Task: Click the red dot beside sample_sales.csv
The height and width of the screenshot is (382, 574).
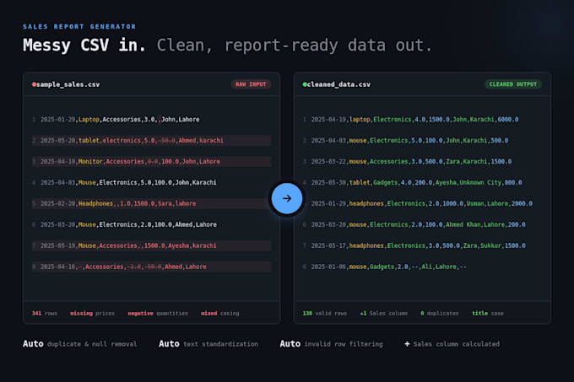Action: [34, 84]
